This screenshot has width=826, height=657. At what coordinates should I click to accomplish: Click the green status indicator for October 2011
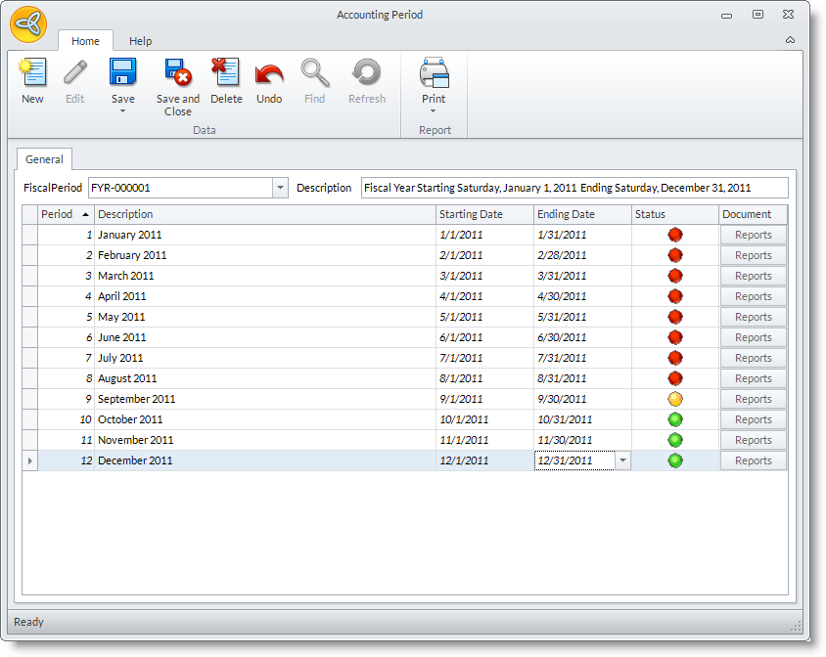click(x=675, y=419)
